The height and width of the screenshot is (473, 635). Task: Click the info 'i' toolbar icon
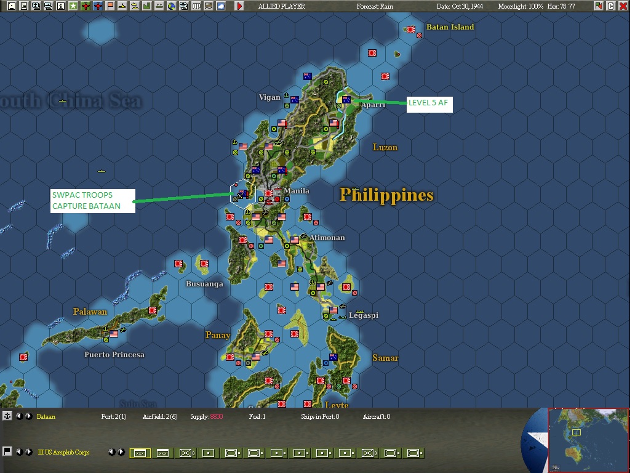point(61,6)
